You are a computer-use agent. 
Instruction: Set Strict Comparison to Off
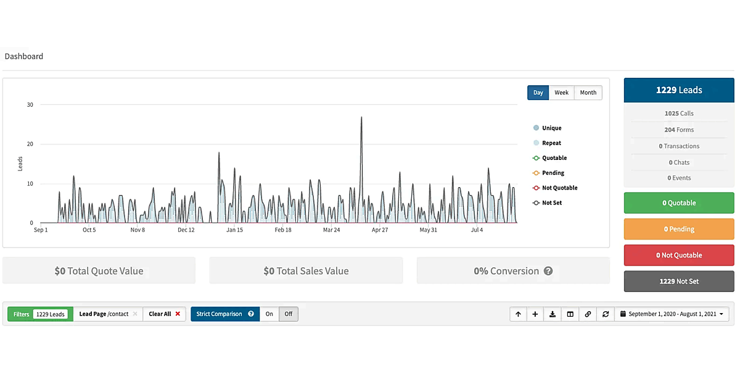point(288,314)
